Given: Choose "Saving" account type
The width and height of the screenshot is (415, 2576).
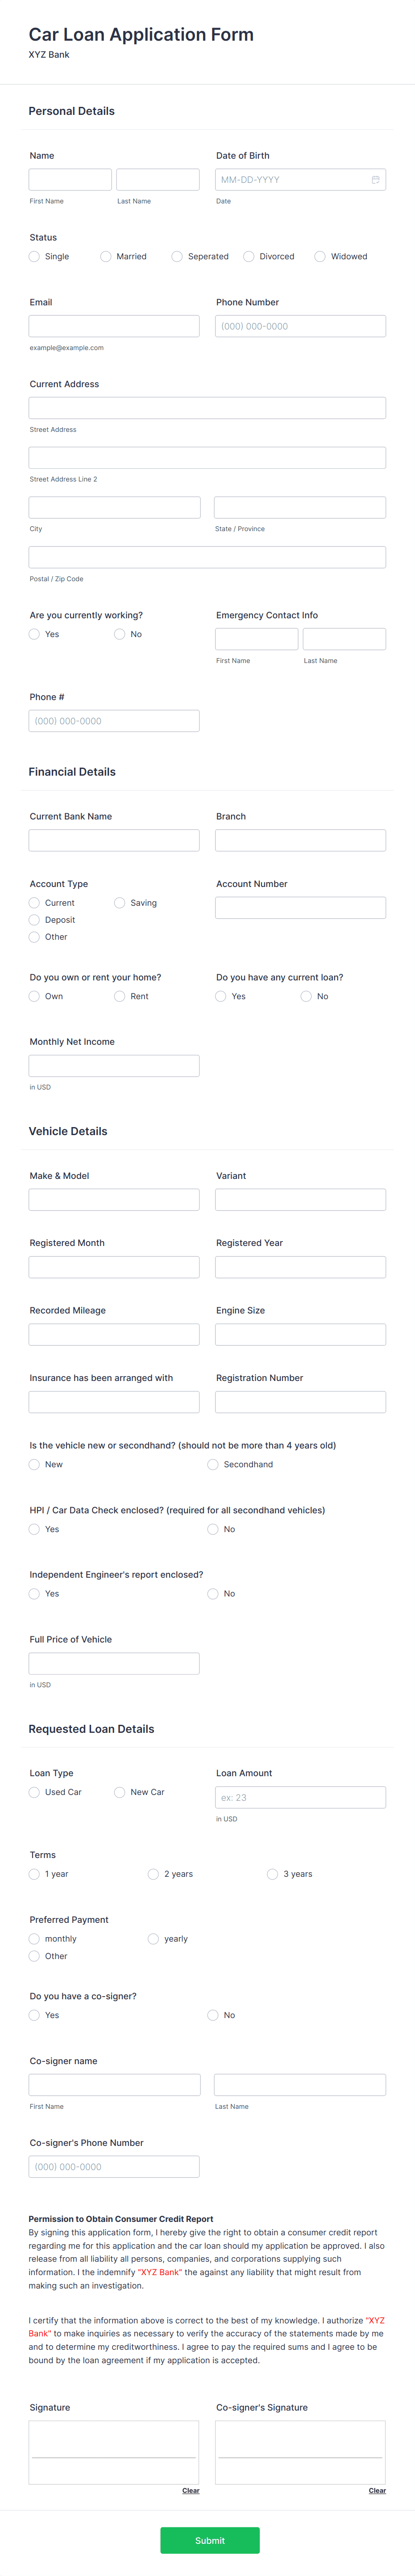Looking at the screenshot, I should pyautogui.click(x=120, y=902).
